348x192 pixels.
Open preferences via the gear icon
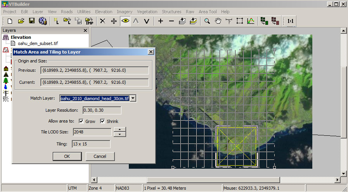(43, 21)
